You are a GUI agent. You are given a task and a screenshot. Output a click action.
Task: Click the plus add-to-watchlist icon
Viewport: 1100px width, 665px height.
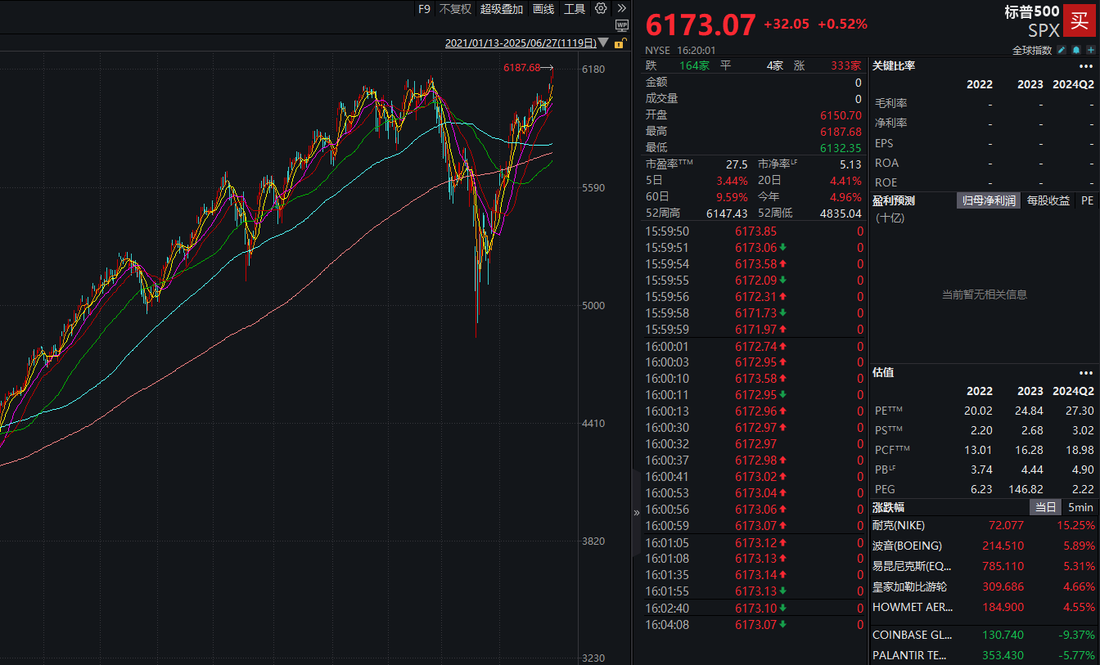pyautogui.click(x=1091, y=50)
